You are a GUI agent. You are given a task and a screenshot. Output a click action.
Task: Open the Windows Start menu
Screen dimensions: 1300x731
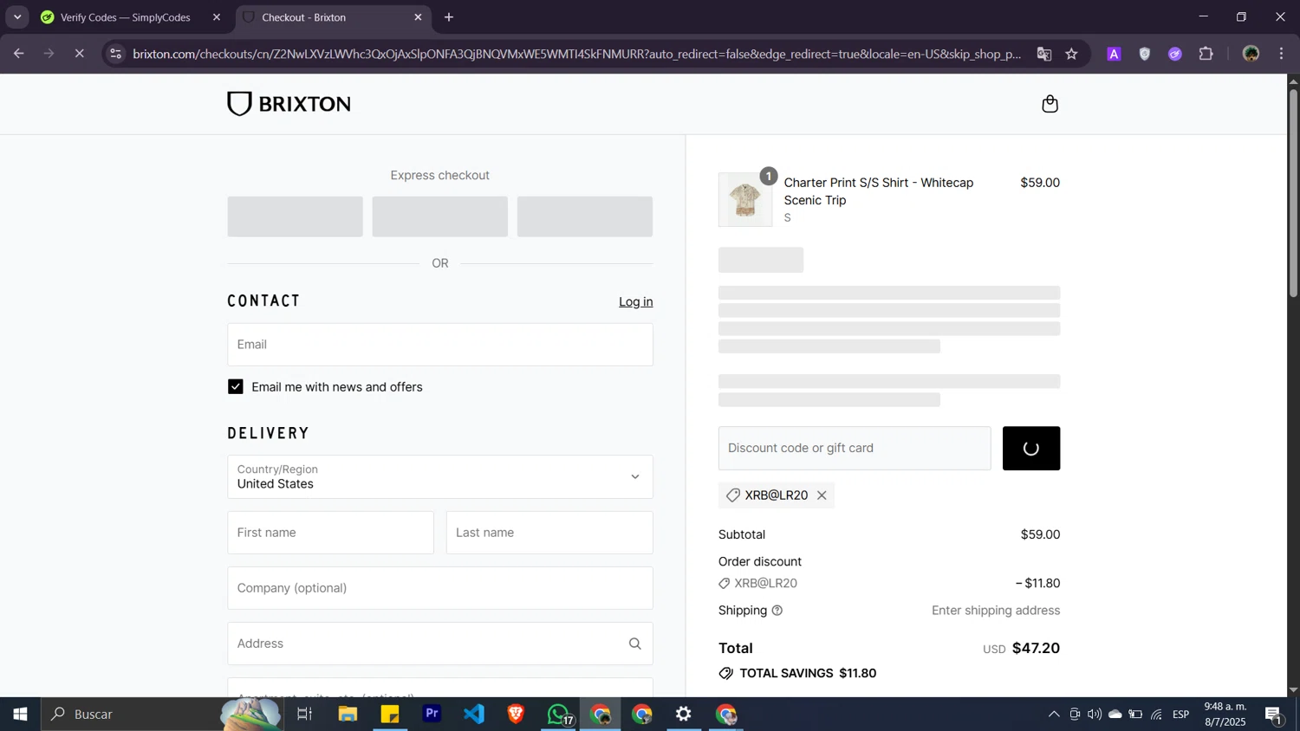pos(20,715)
